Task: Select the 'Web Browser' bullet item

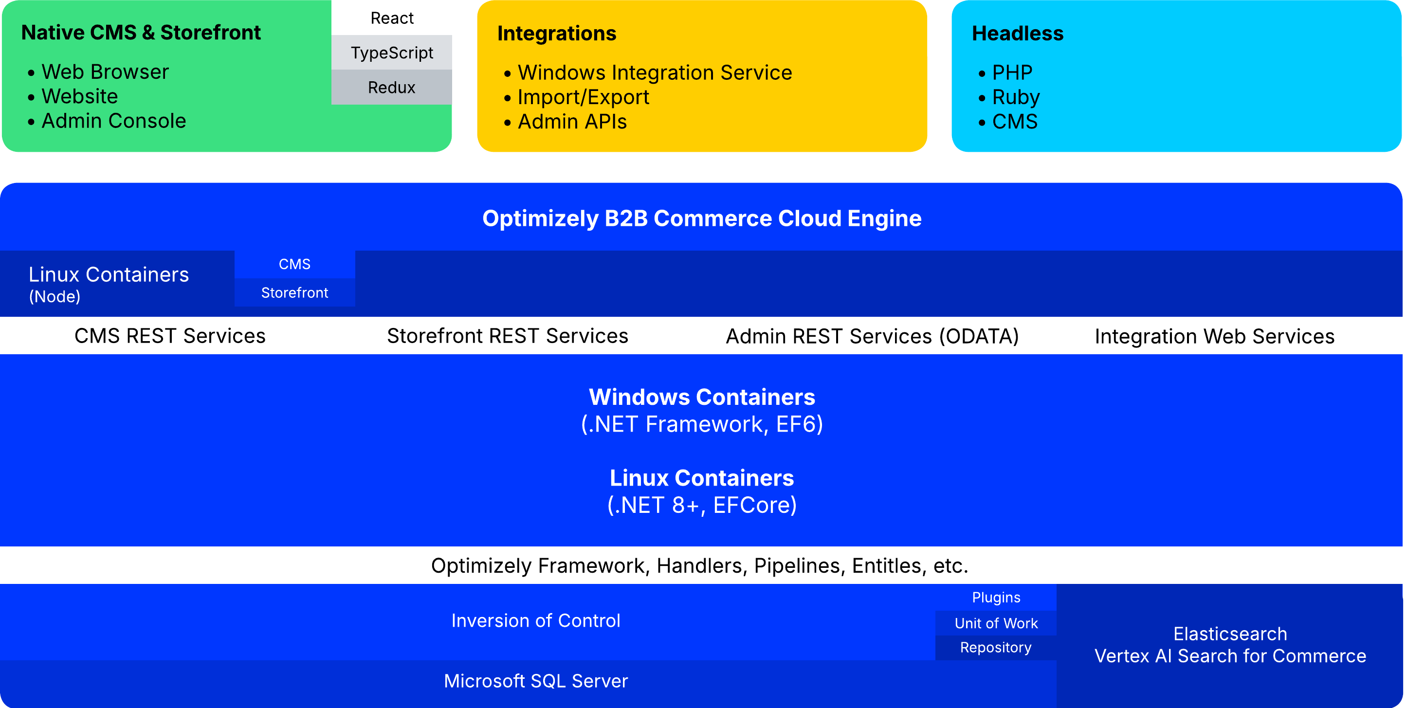Action: (105, 72)
